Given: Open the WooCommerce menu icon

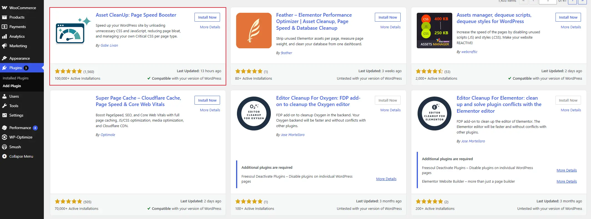Looking at the screenshot, I should [x=4, y=8].
